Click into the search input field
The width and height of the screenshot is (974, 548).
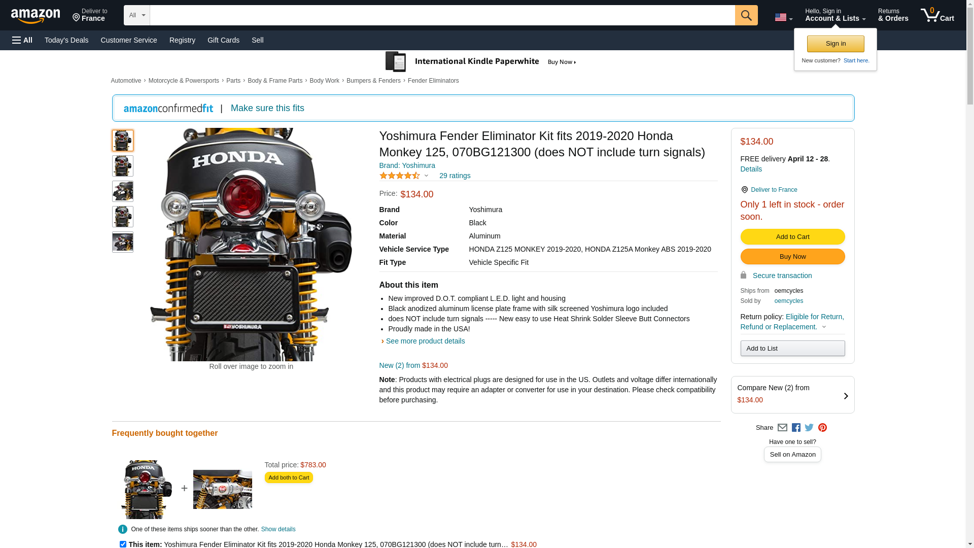[x=441, y=15]
